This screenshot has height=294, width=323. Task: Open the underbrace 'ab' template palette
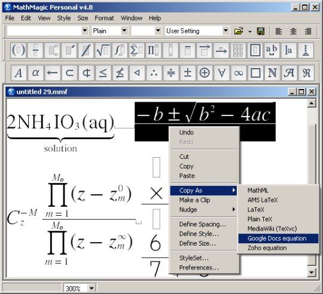(x=272, y=50)
